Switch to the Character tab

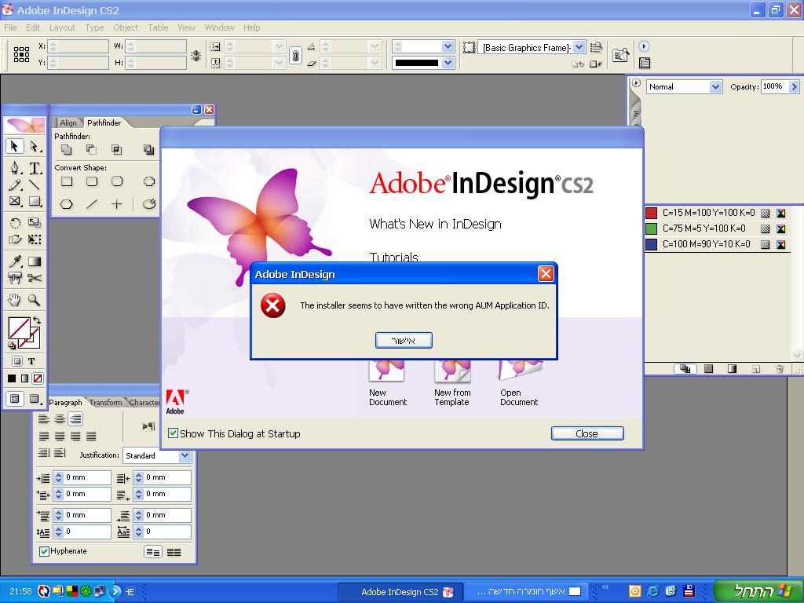point(144,403)
